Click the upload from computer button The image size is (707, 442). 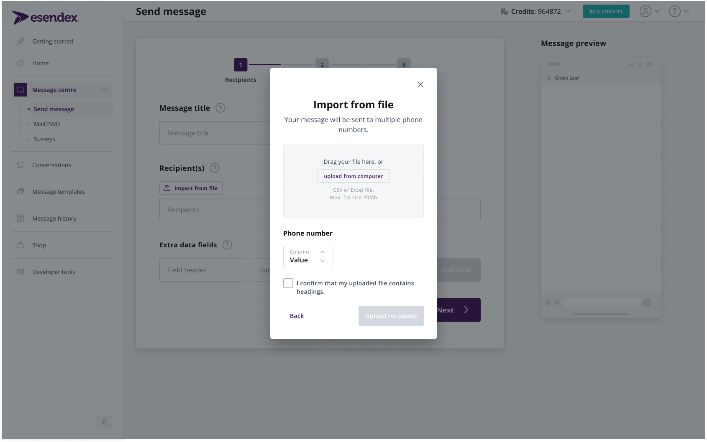(353, 176)
